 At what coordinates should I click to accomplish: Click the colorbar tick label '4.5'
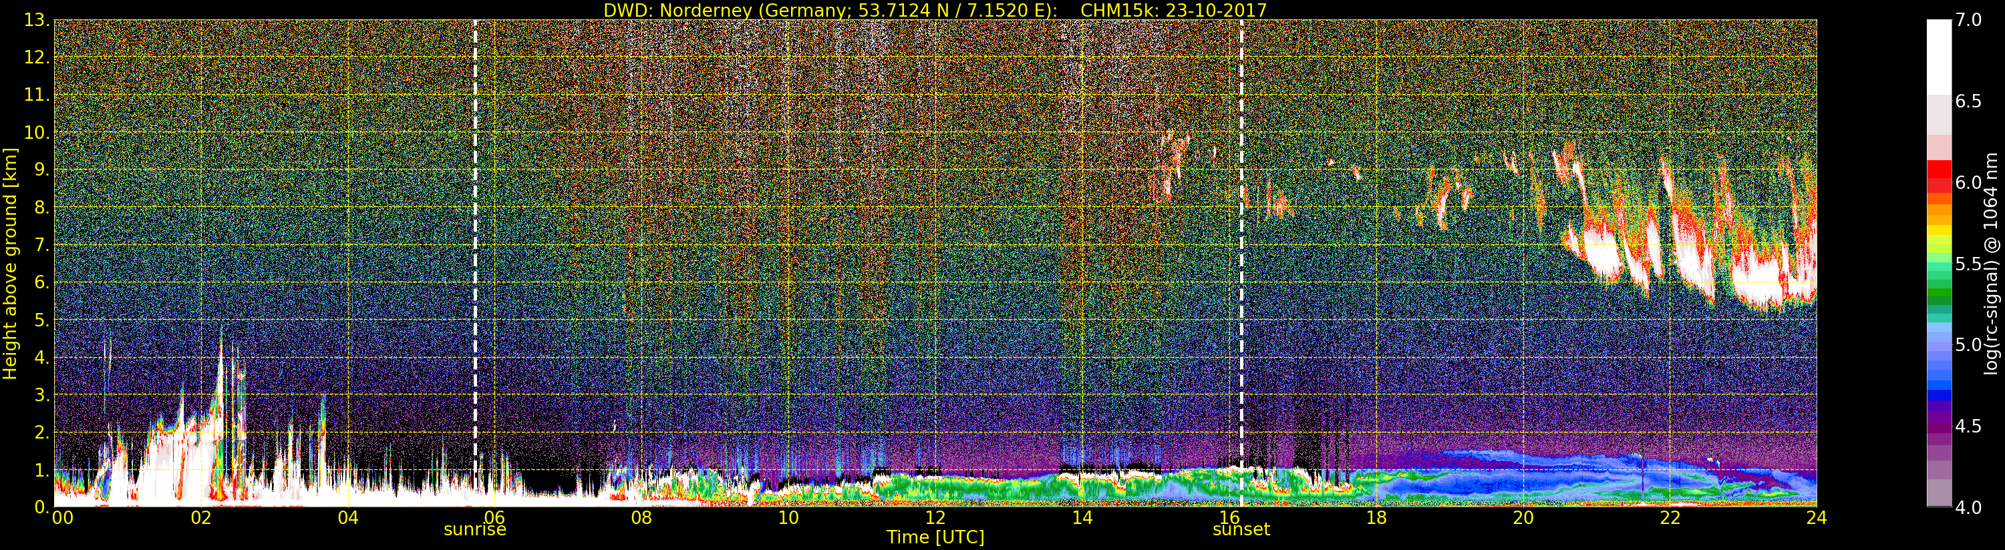point(1968,427)
